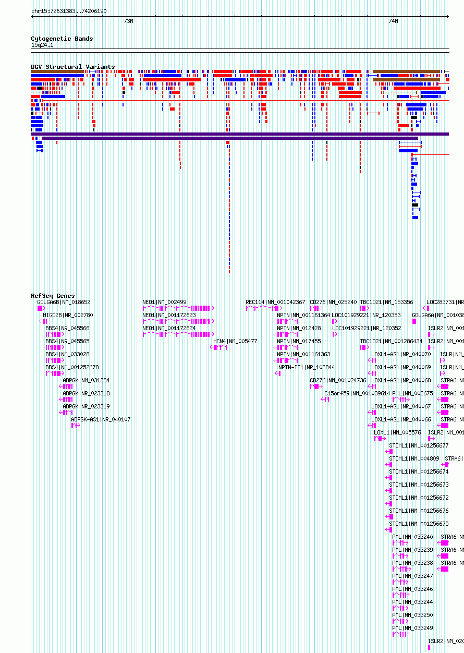Select the LOXL1-AS1|NR_040070 transcript label
The height and width of the screenshot is (653, 464).
tap(401, 354)
